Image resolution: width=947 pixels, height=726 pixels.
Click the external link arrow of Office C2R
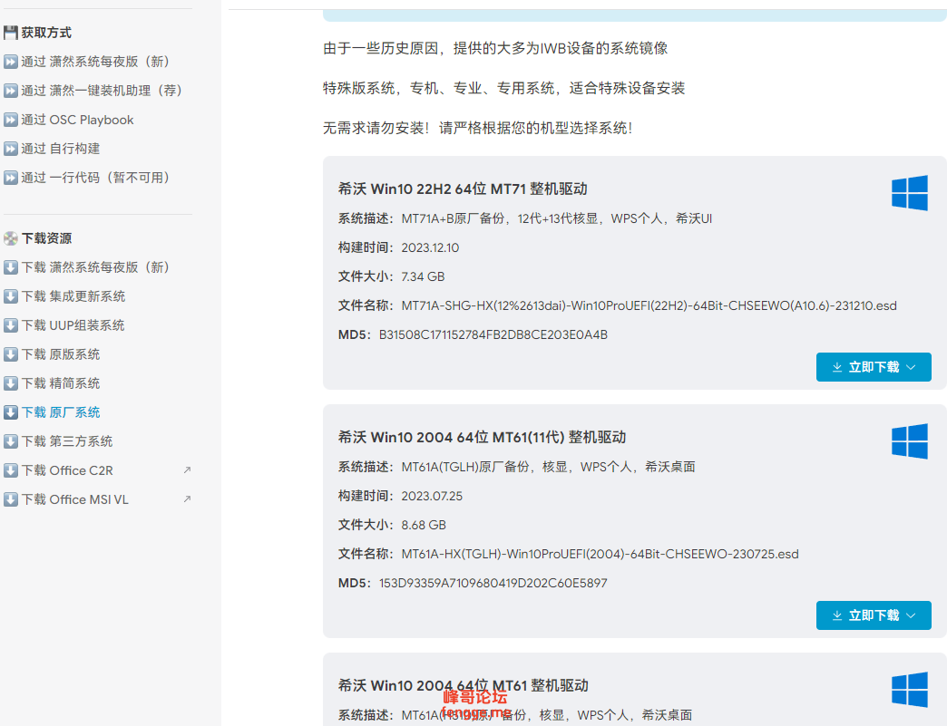(x=187, y=469)
